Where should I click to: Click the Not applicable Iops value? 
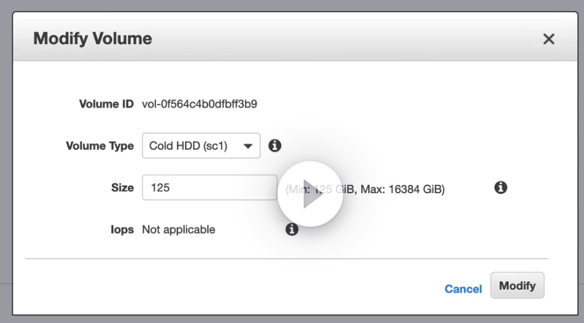click(x=179, y=230)
